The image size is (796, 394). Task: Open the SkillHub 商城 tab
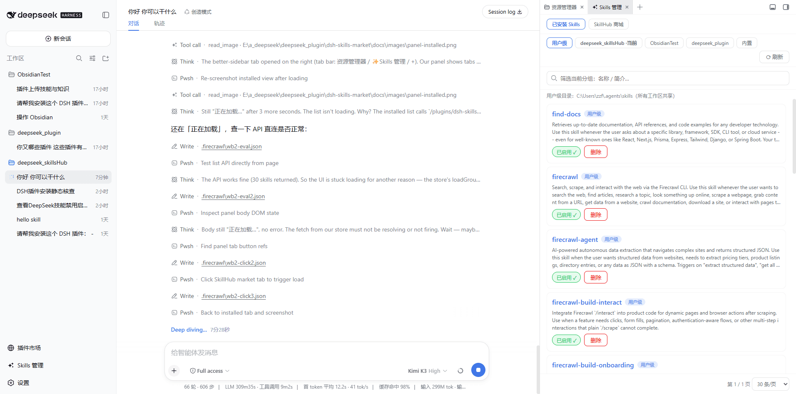(609, 24)
